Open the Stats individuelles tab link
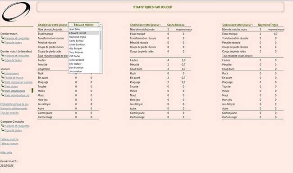The width and height of the screenshot is (293, 173). 17,95
